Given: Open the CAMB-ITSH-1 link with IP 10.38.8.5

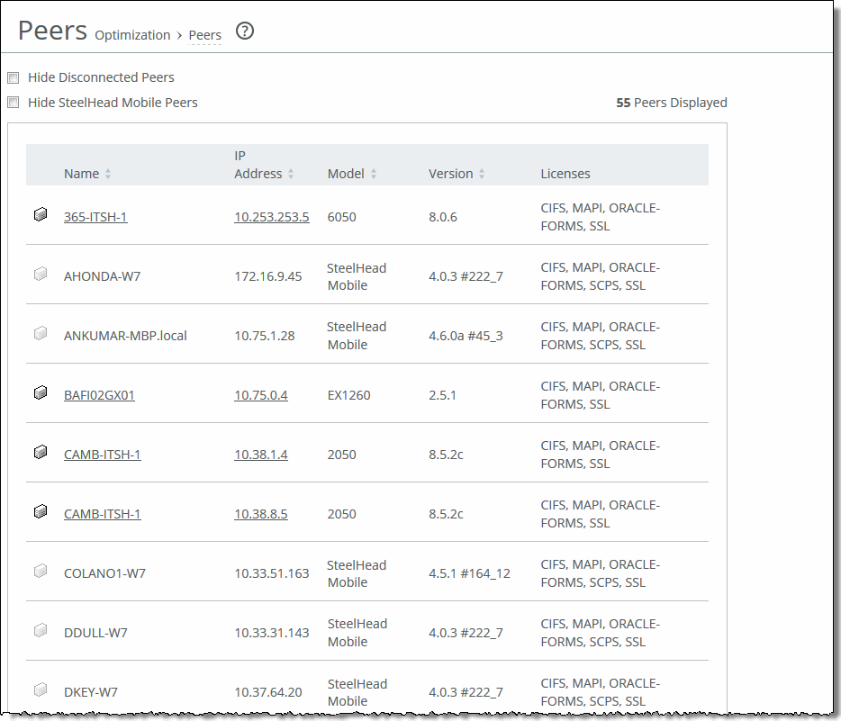Looking at the screenshot, I should (102, 514).
